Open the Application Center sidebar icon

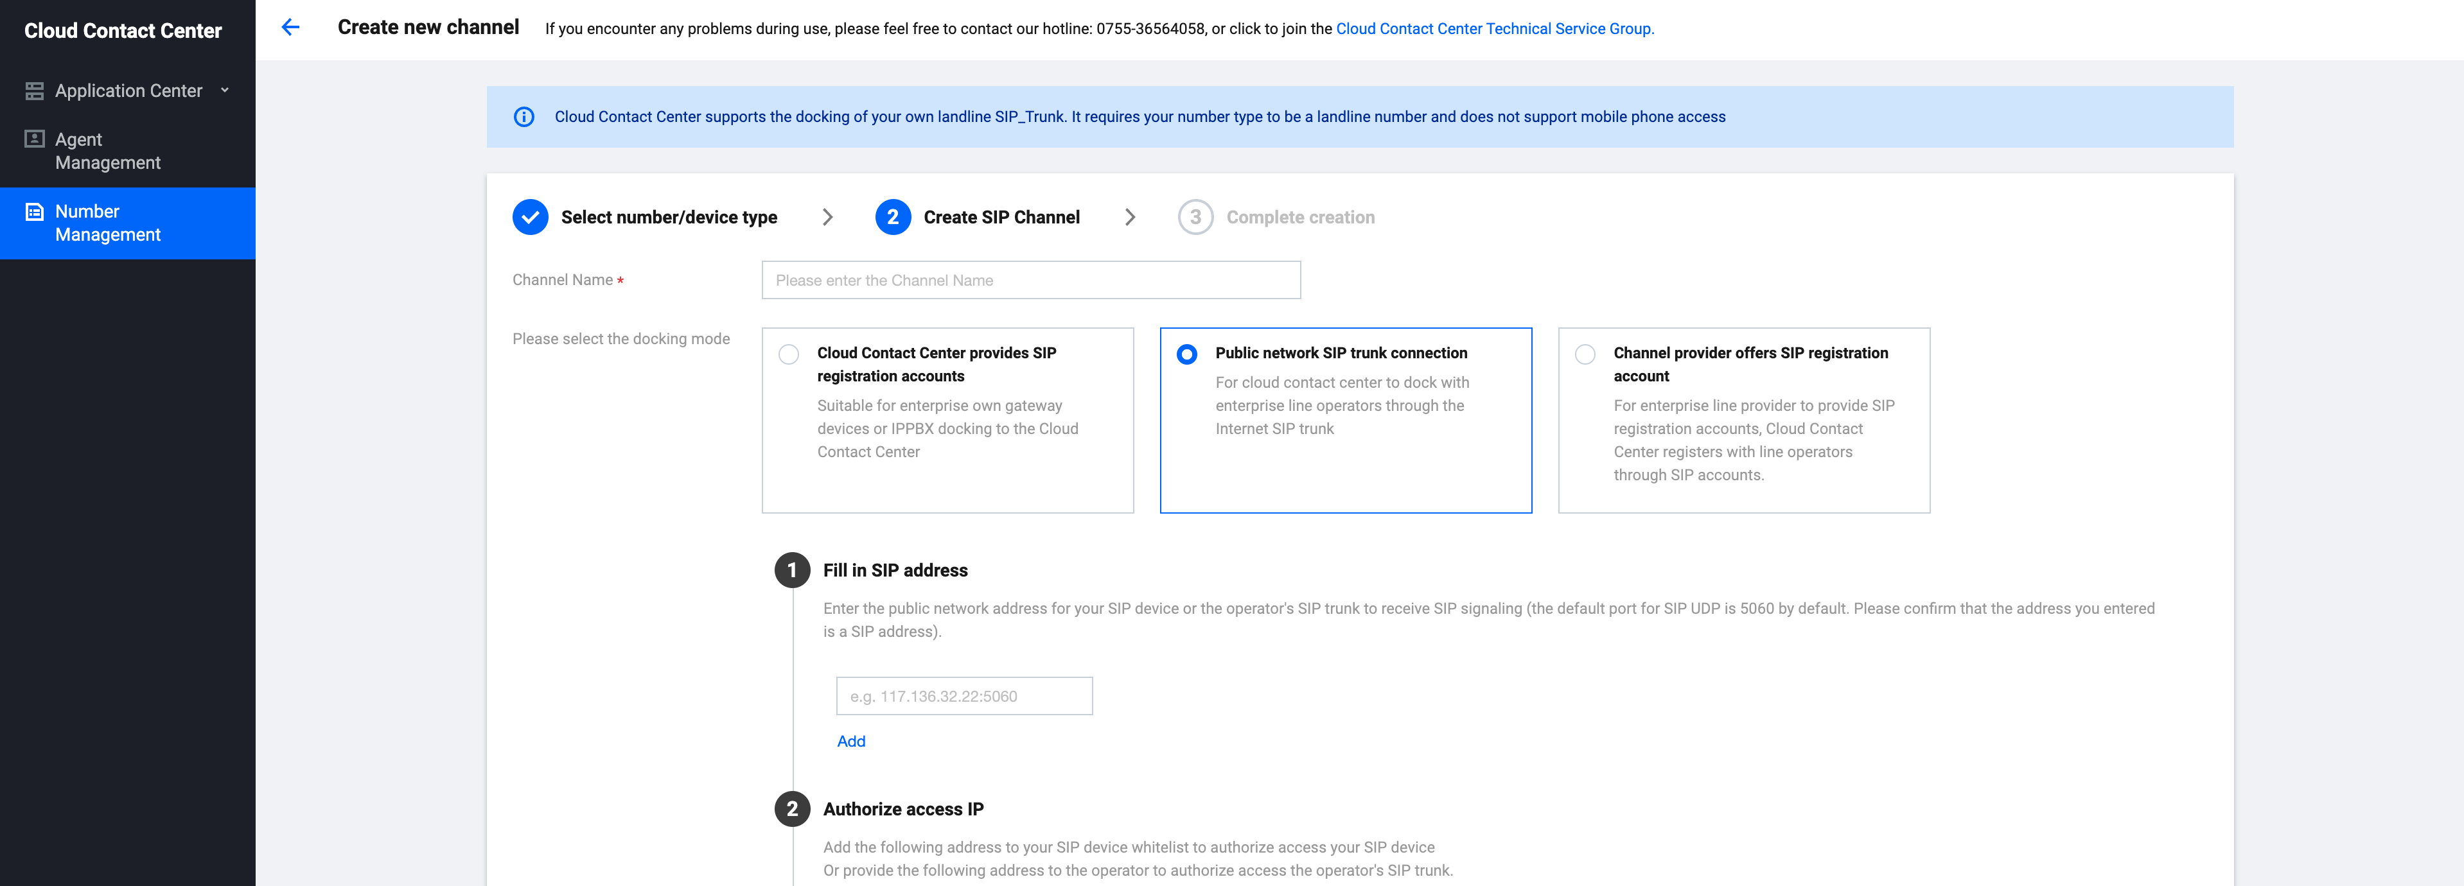click(35, 90)
